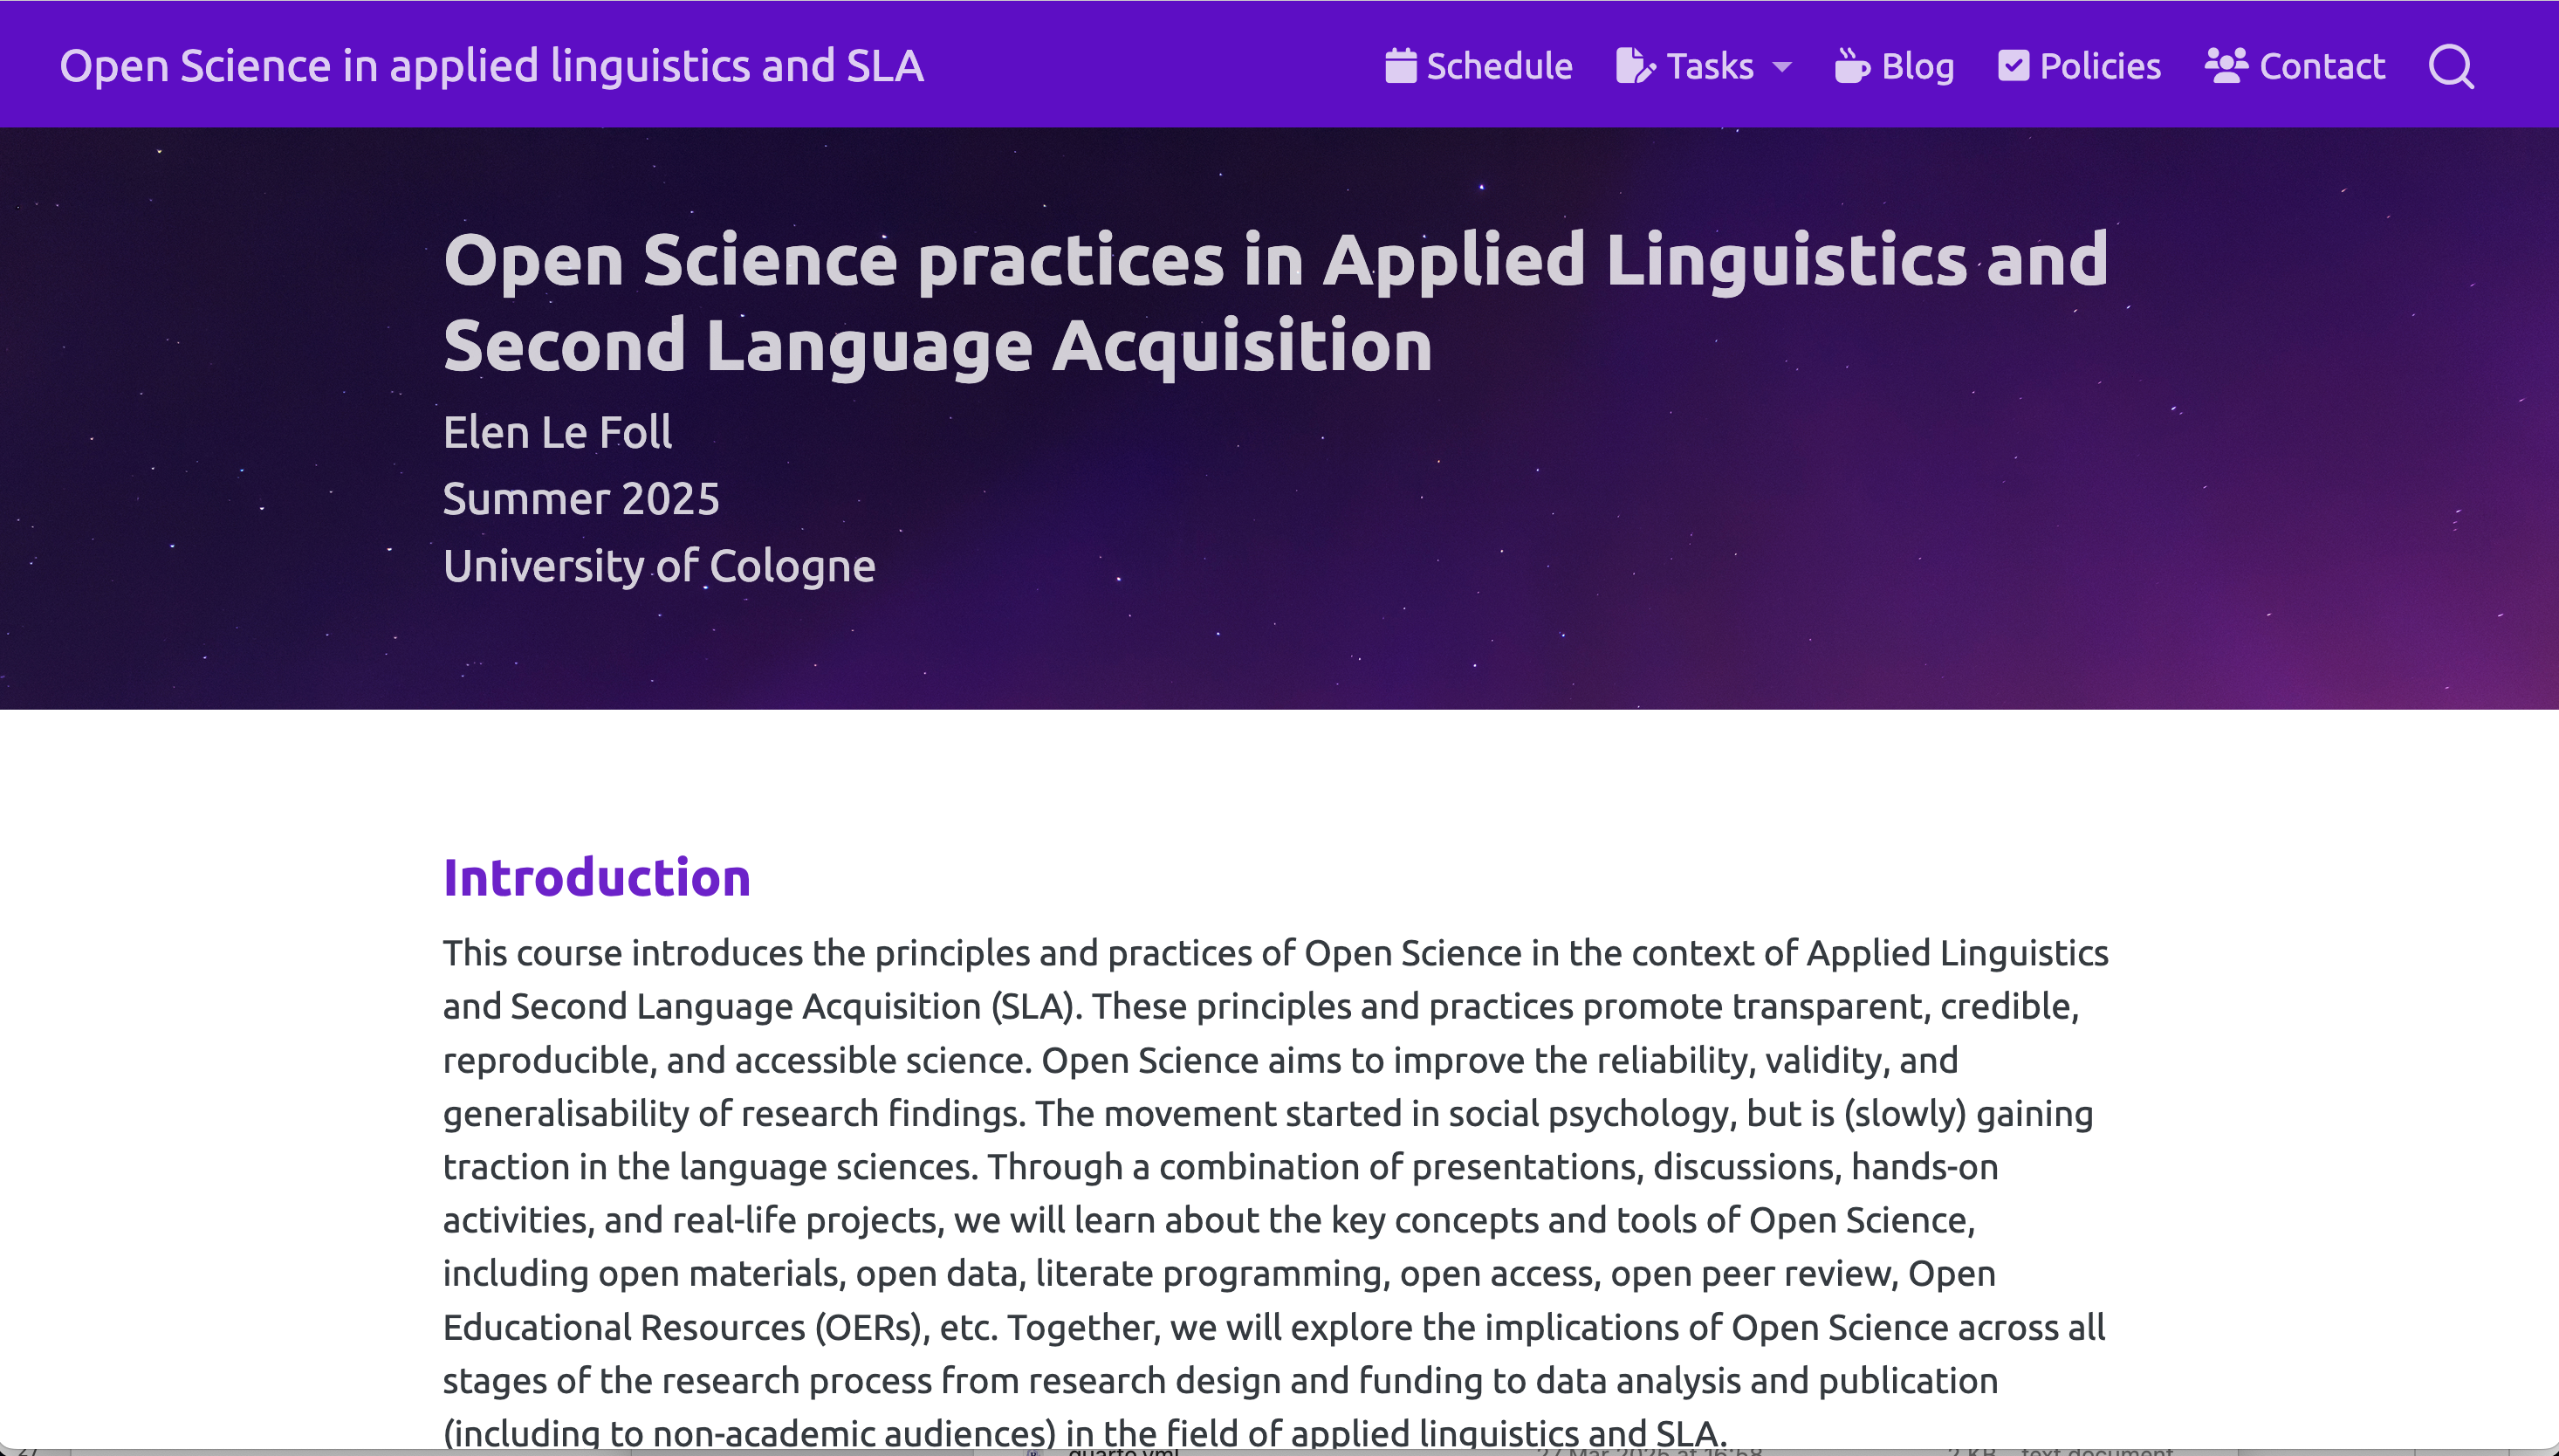Image resolution: width=2559 pixels, height=1456 pixels.
Task: Click the check-square icon beside Policies
Action: pyautogui.click(x=2015, y=65)
